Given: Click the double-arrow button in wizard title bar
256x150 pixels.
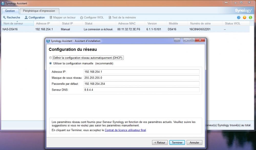Looking at the screenshot, I should click(177, 40).
